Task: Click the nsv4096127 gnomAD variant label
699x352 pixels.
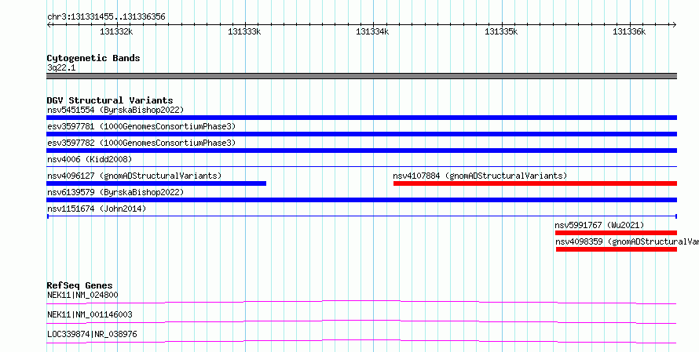Action: pyautogui.click(x=134, y=176)
